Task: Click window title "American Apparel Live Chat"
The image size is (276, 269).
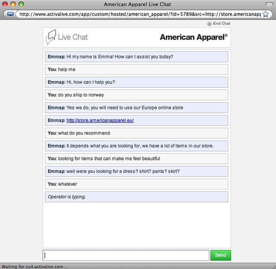Action: [137, 4]
